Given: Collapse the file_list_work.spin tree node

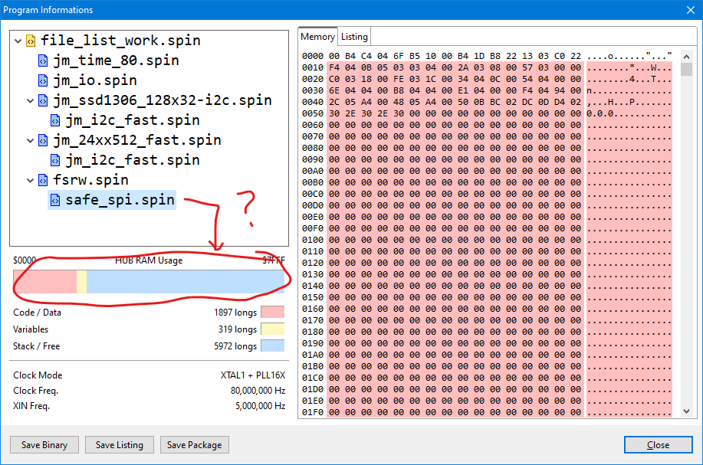Looking at the screenshot, I should click(x=18, y=41).
